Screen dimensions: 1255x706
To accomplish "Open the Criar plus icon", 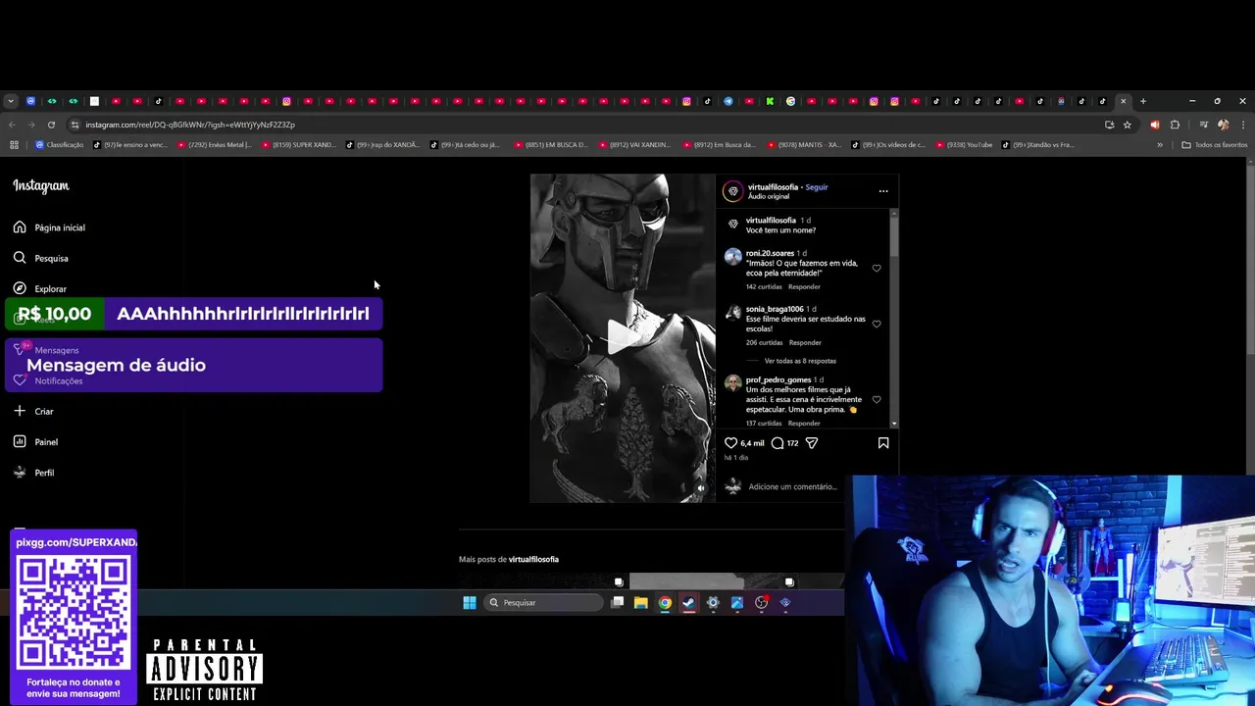I will pyautogui.click(x=20, y=411).
